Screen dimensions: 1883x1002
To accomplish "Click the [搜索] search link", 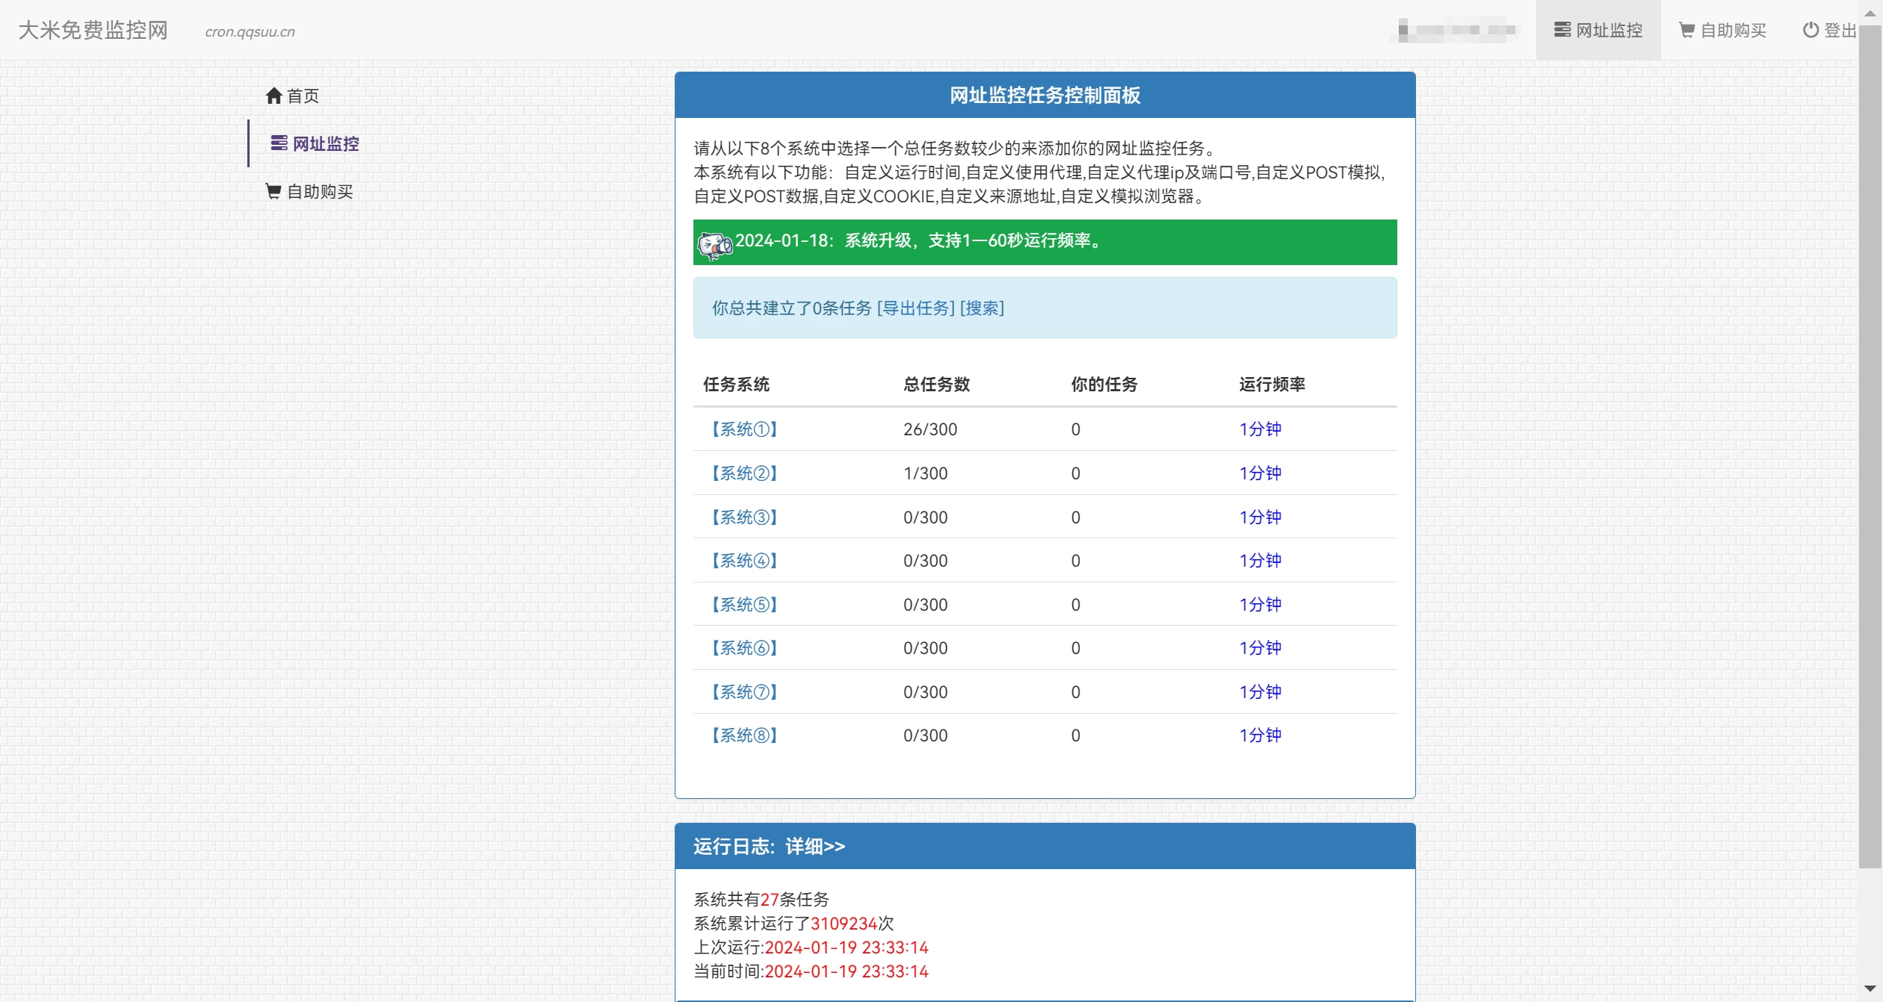I will coord(982,308).
